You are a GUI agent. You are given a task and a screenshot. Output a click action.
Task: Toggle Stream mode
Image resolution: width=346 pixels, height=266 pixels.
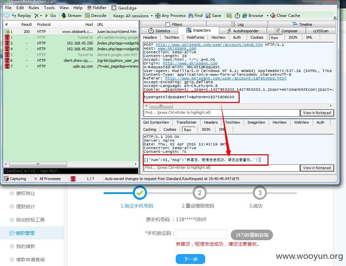71,15
